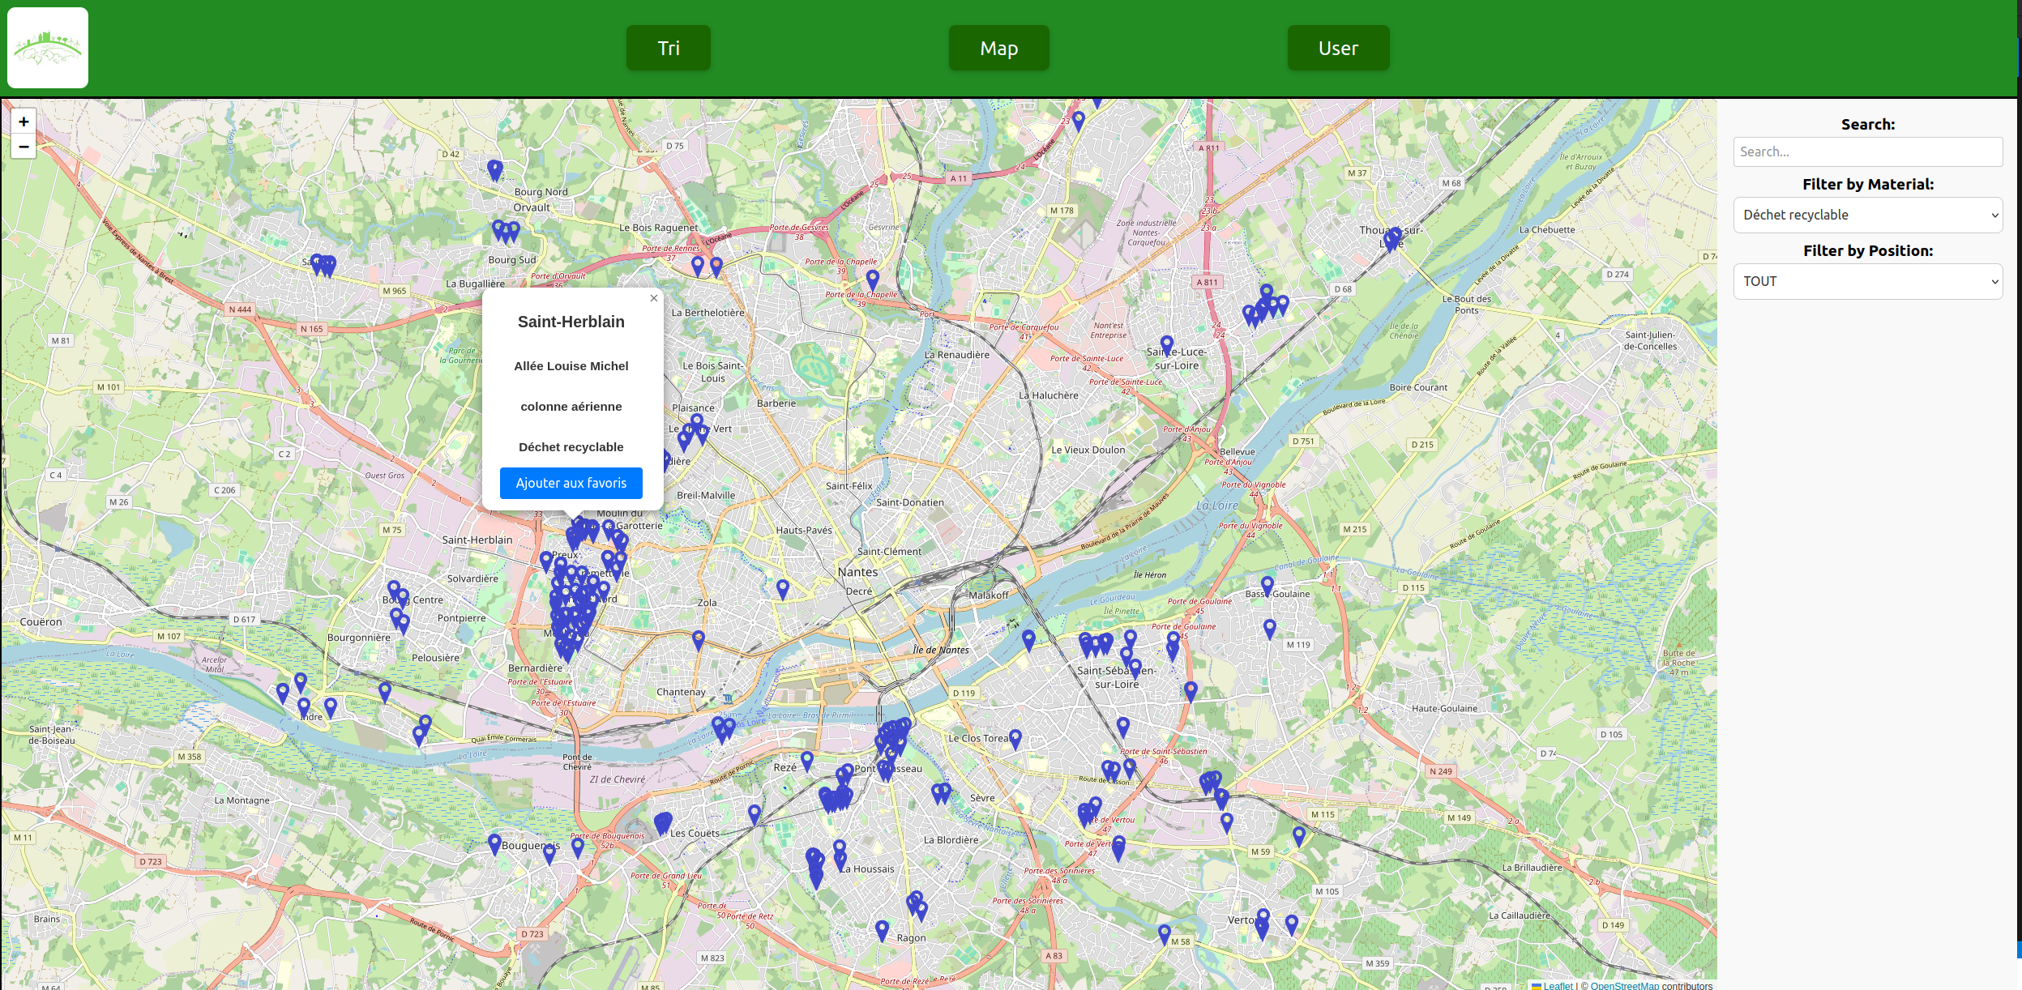Zoom in the map with plus

[24, 122]
